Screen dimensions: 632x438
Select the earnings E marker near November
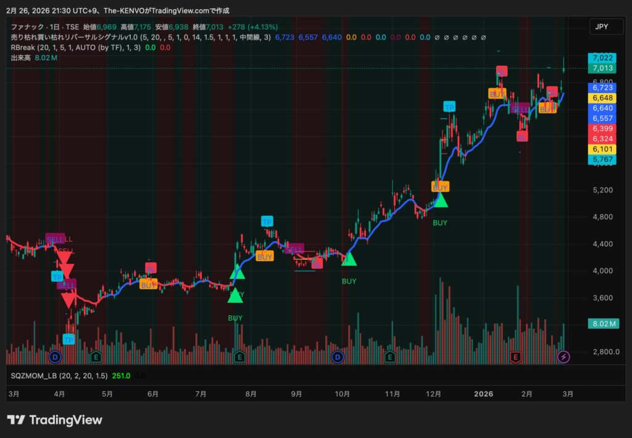tap(389, 357)
